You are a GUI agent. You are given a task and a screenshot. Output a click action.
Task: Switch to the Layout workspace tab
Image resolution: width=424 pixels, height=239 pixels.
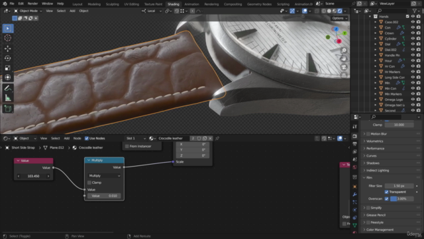[78, 4]
